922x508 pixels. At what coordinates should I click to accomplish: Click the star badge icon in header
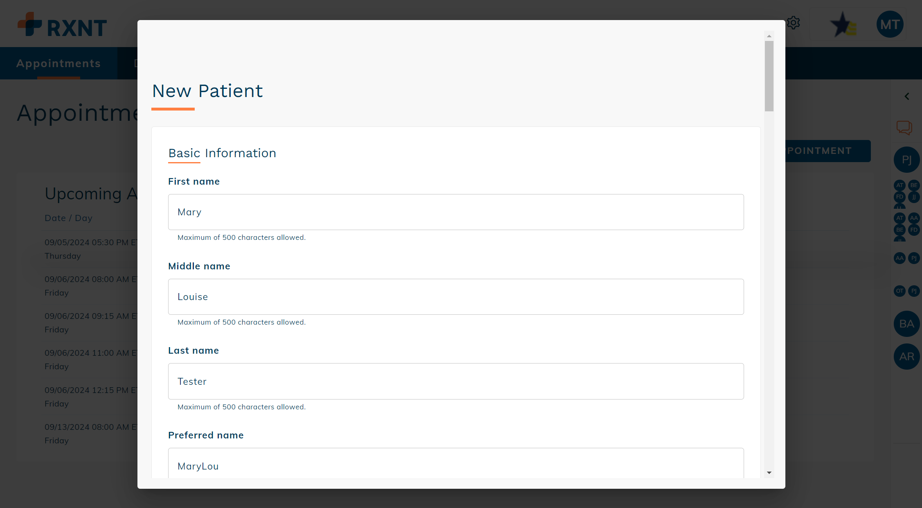click(843, 24)
